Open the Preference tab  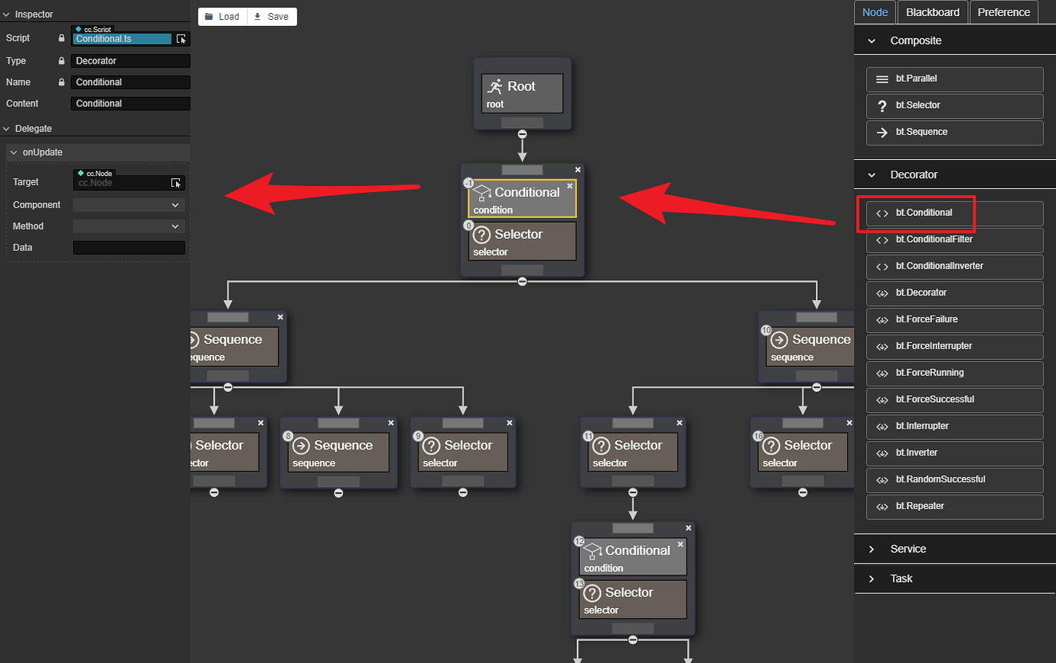point(1002,12)
